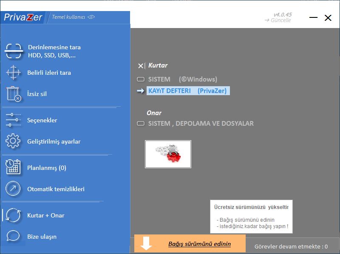
Task: Click the Bağış sürümünü edinin link
Action: [x=199, y=244]
